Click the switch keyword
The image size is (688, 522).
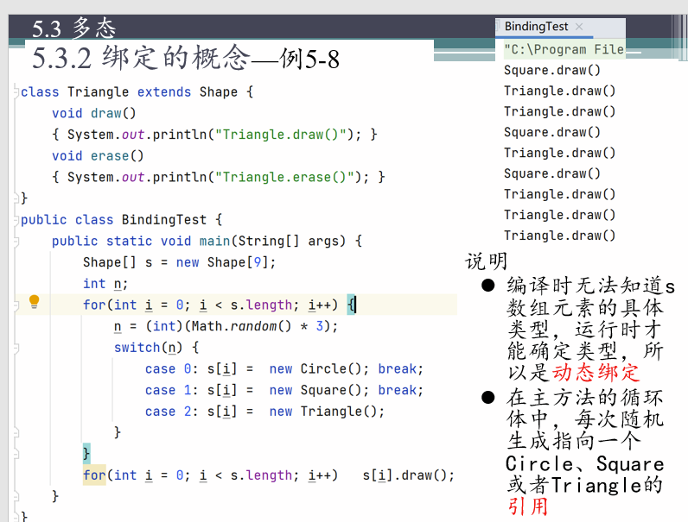[x=137, y=349]
